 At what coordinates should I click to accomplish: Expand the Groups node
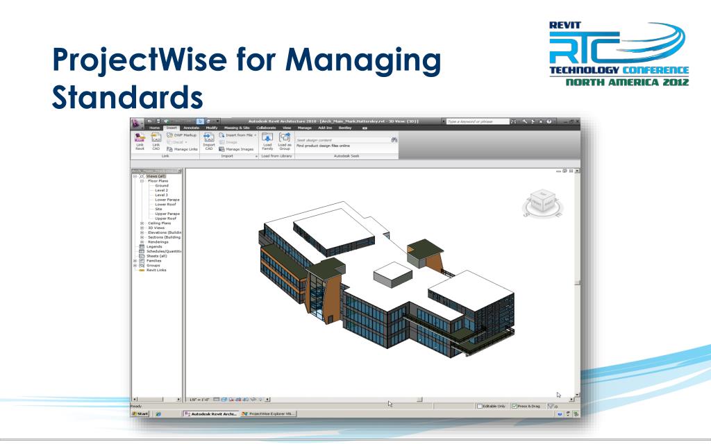tap(135, 266)
